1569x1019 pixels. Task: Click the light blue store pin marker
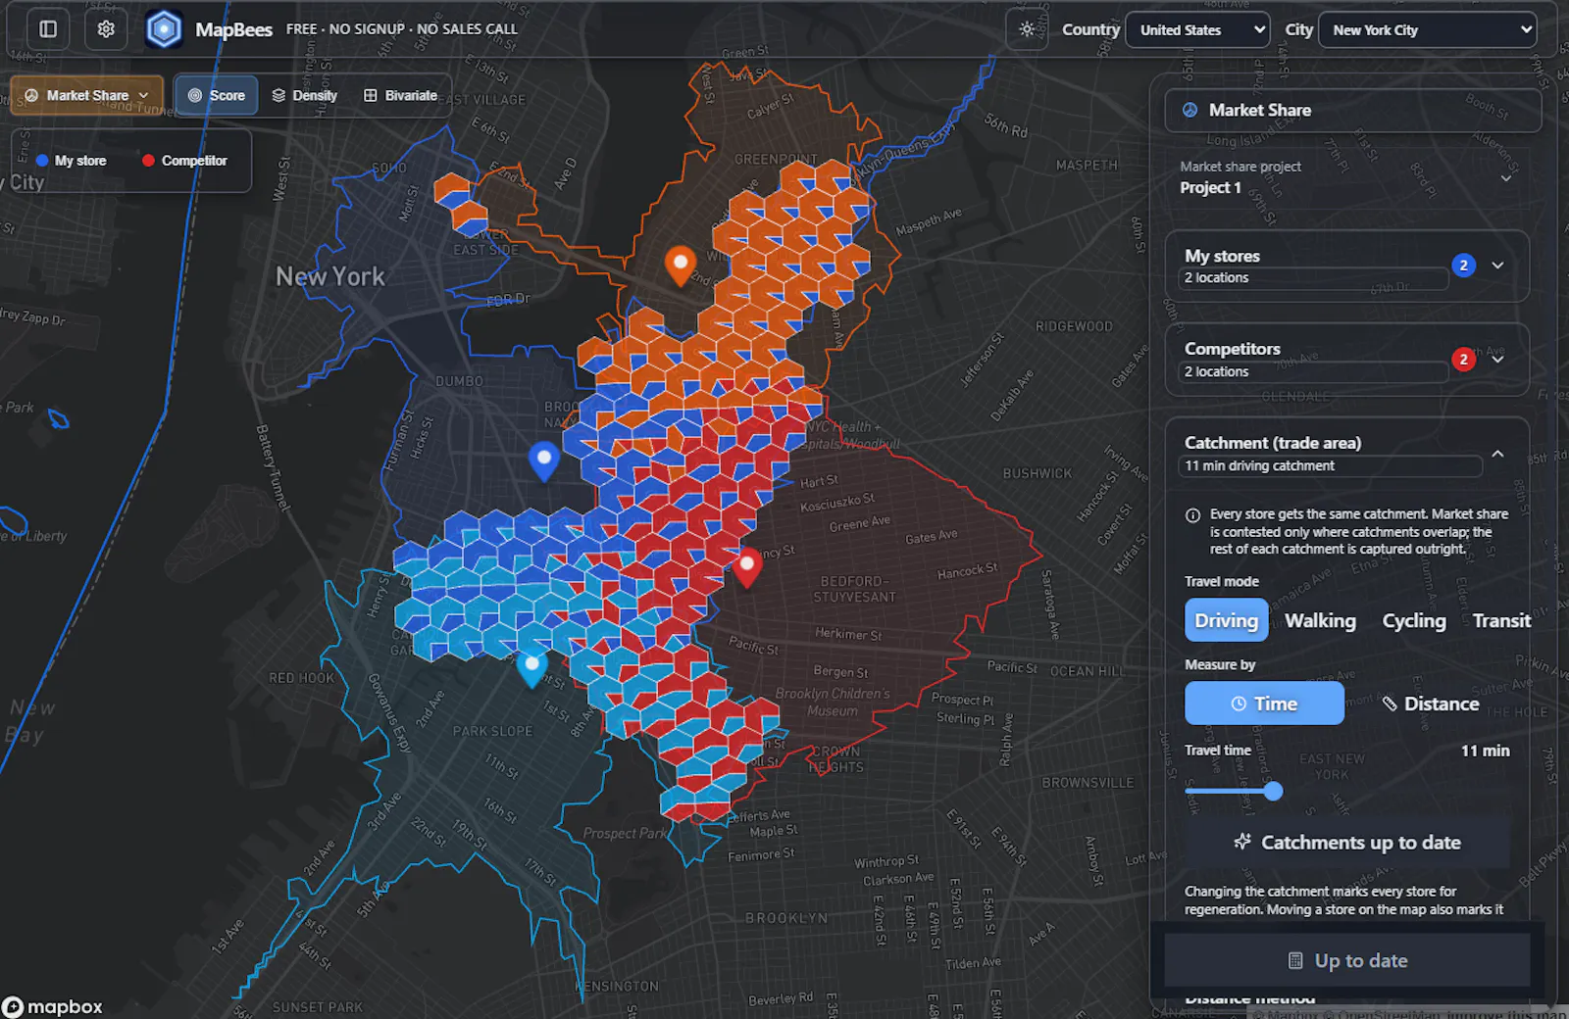pyautogui.click(x=531, y=669)
